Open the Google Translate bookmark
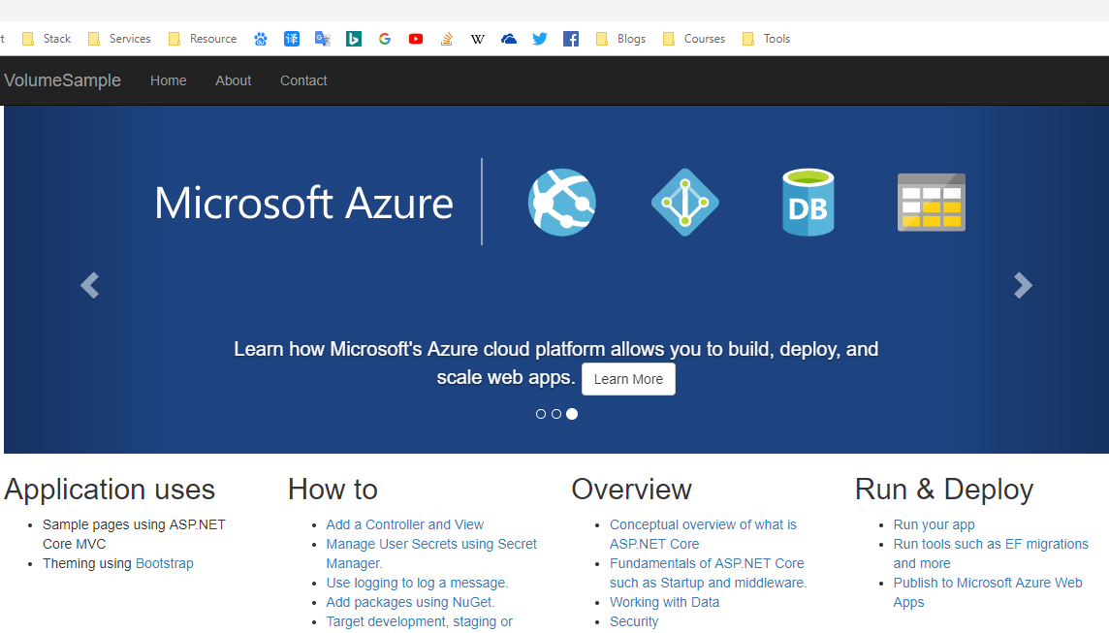The height and width of the screenshot is (633, 1109). coord(323,39)
